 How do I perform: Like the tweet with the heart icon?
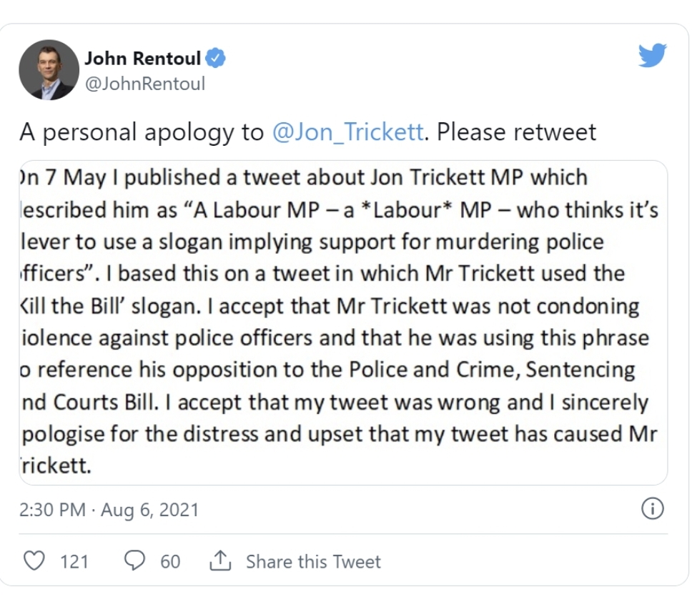pyautogui.click(x=34, y=561)
